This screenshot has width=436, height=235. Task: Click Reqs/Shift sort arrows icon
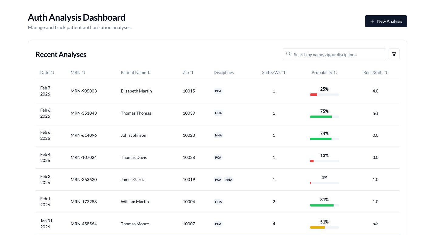(386, 72)
